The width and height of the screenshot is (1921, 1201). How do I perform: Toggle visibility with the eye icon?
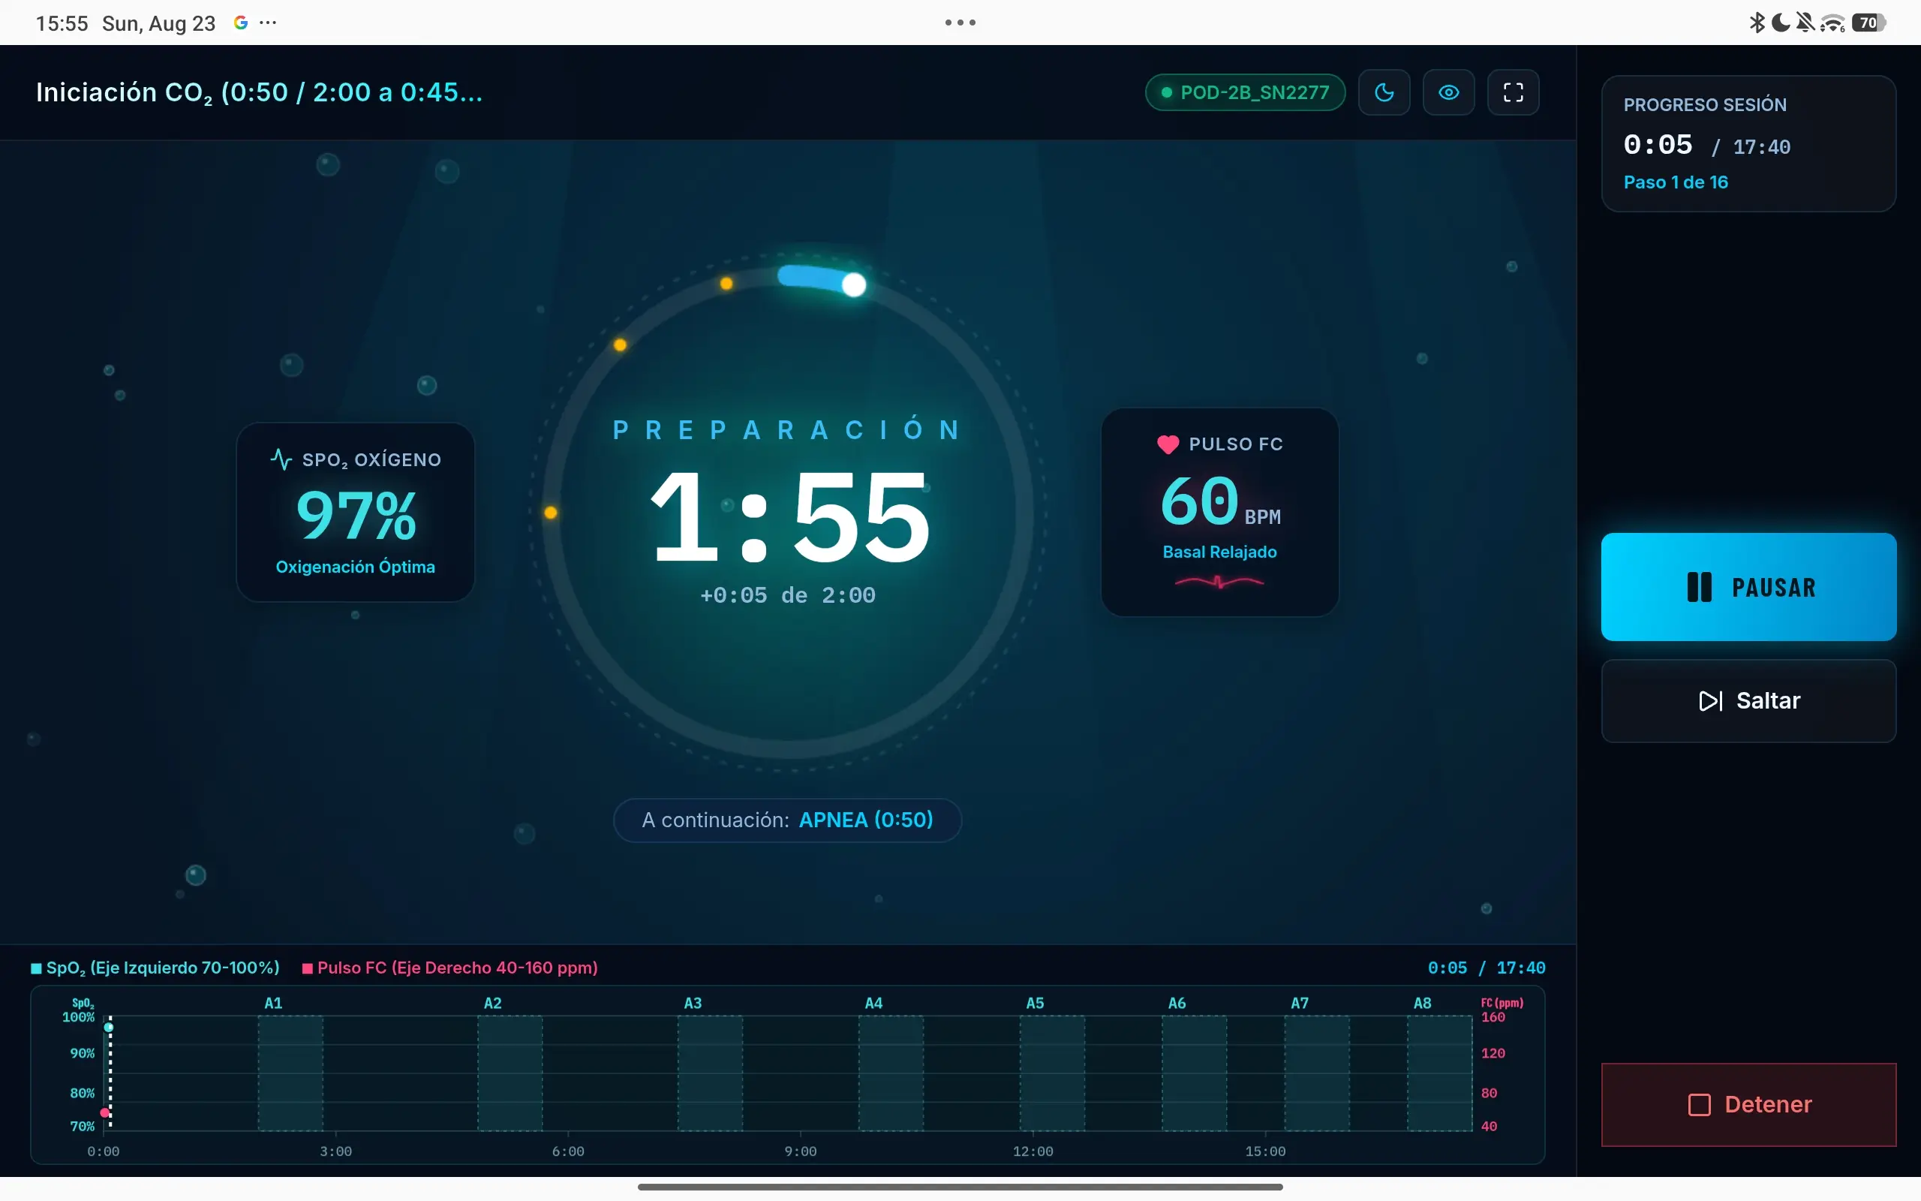1449,92
